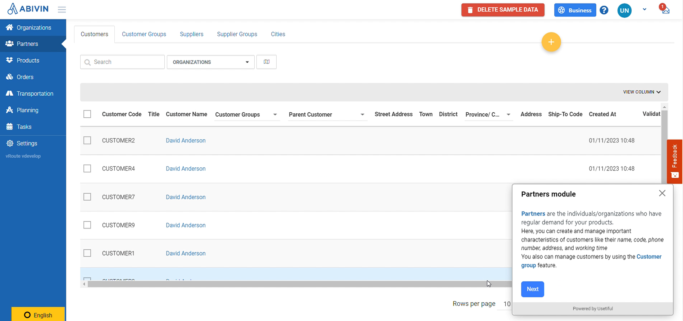Screen dimensions: 683x321
Task: Click the CUSTOMER4 code cell
Action: 118,169
